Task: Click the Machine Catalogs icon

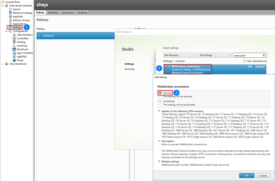Action: (x=10, y=13)
